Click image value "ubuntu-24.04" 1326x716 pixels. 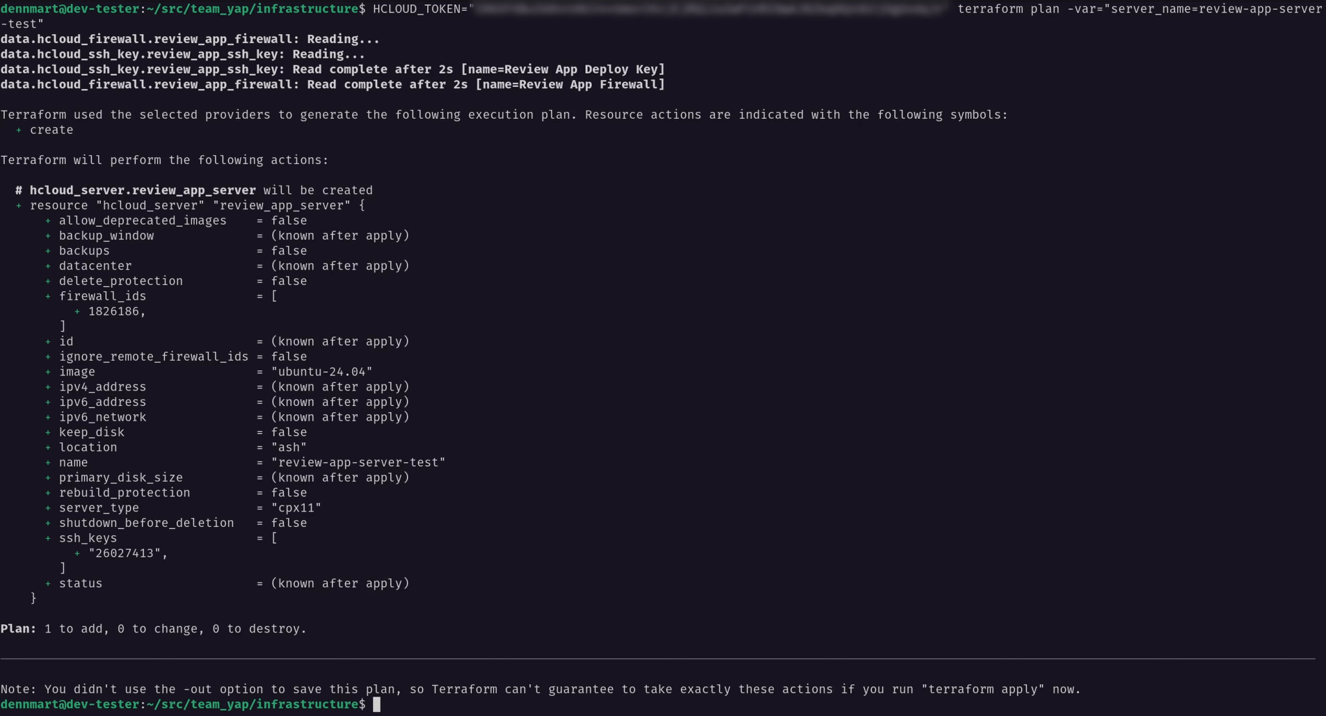click(321, 373)
